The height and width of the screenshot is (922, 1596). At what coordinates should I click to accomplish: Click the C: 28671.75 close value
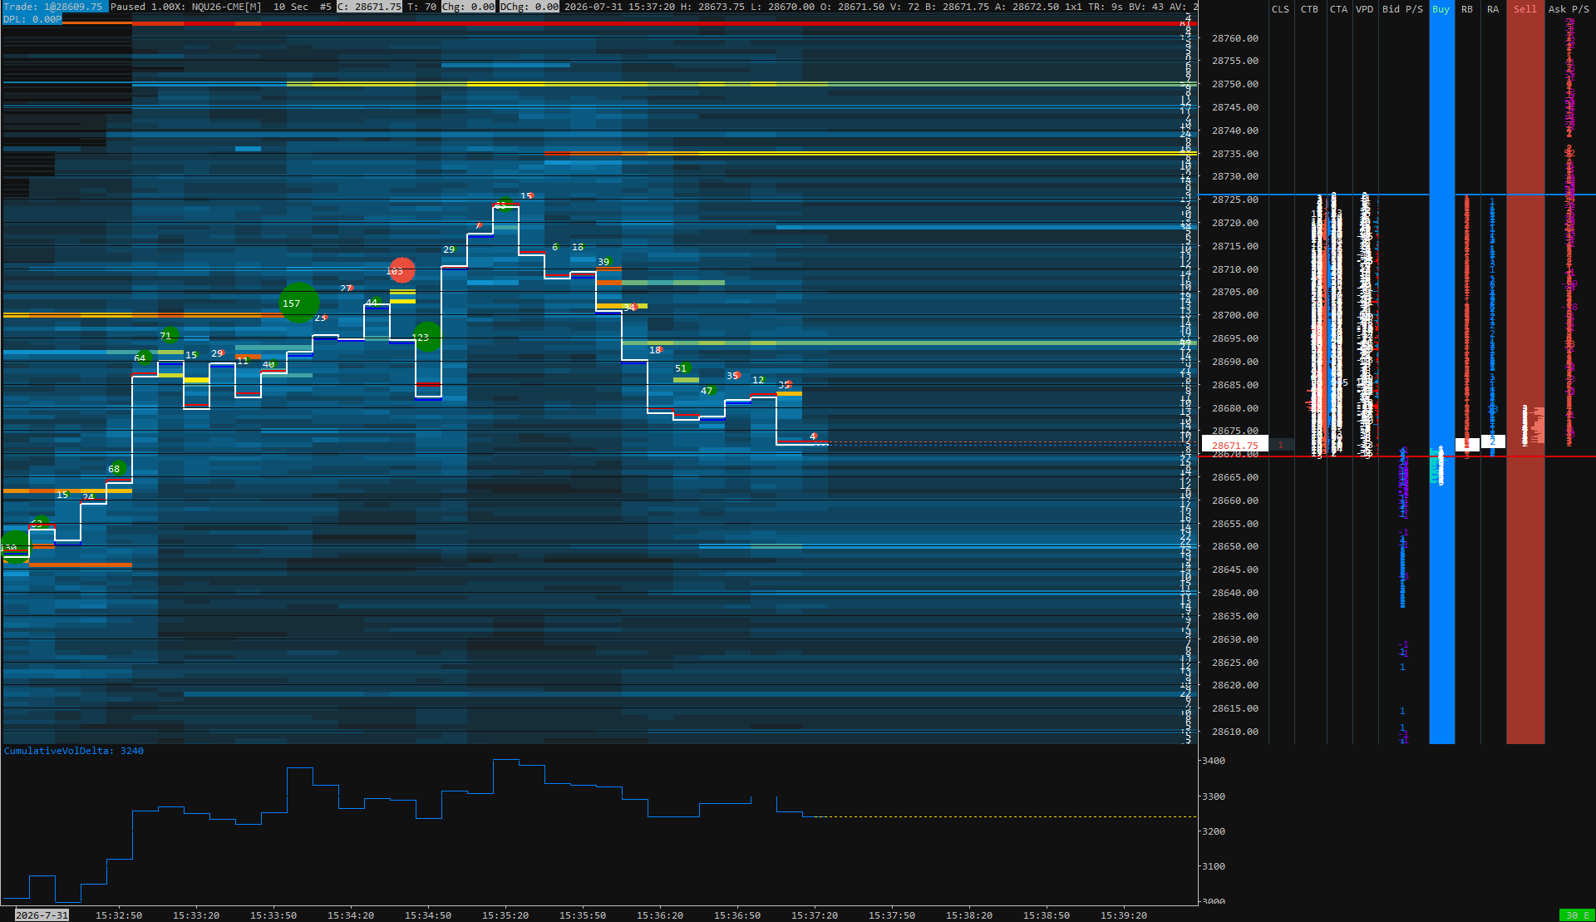[x=369, y=7]
